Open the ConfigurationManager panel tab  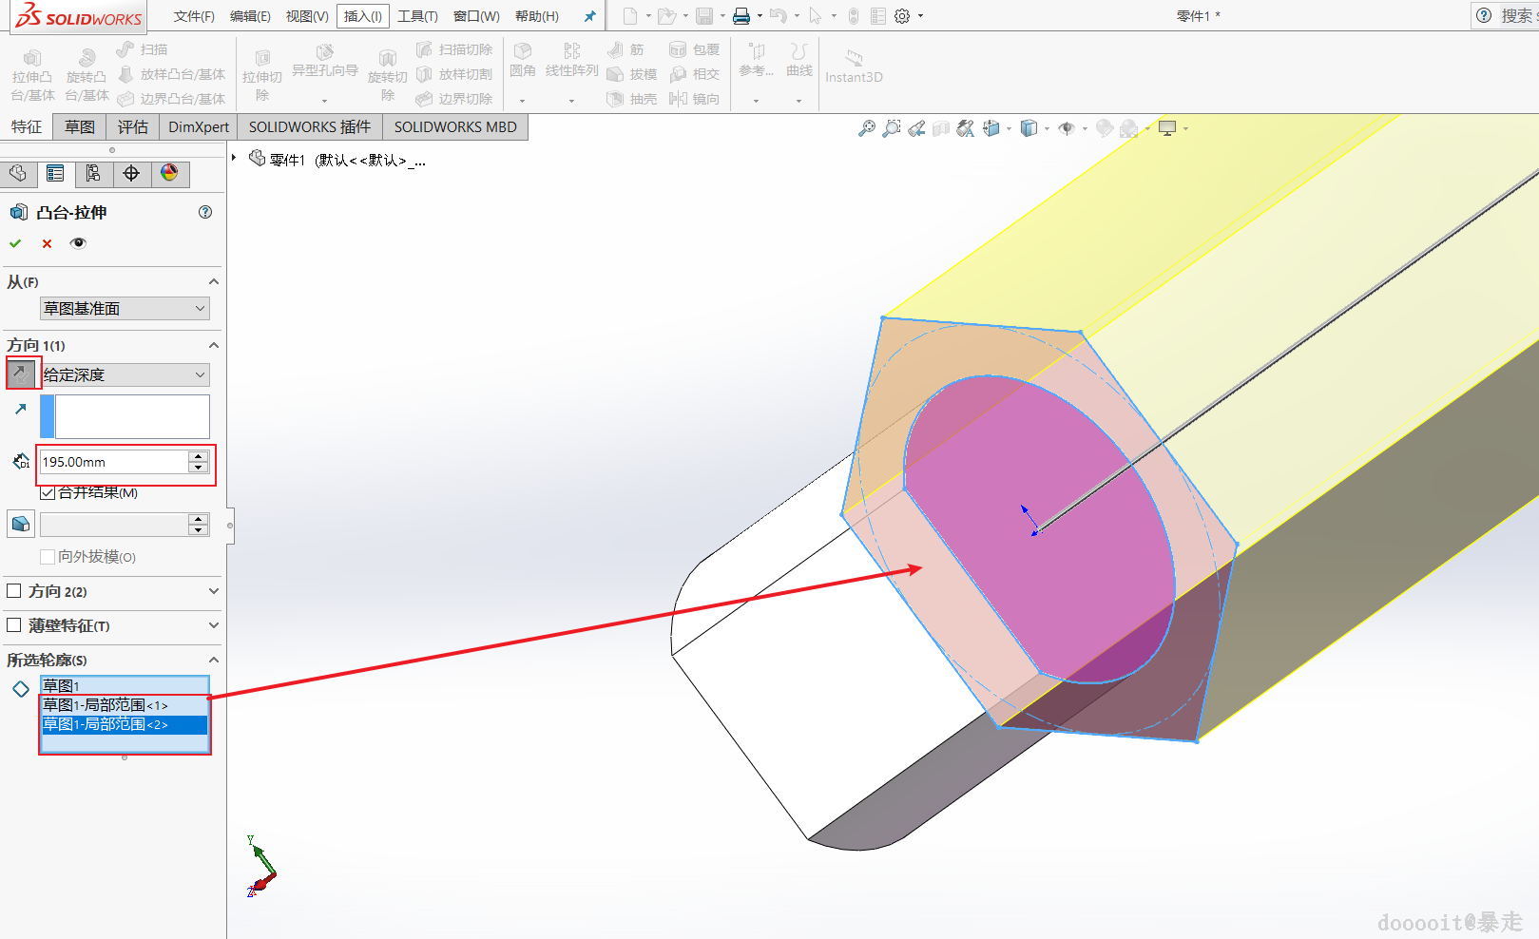(x=93, y=173)
